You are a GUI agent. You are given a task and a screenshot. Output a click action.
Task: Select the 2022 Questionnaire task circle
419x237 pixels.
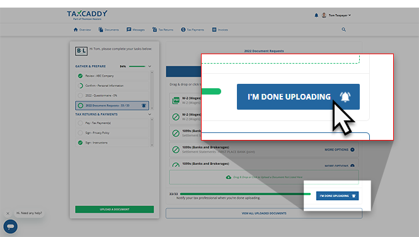[80, 95]
